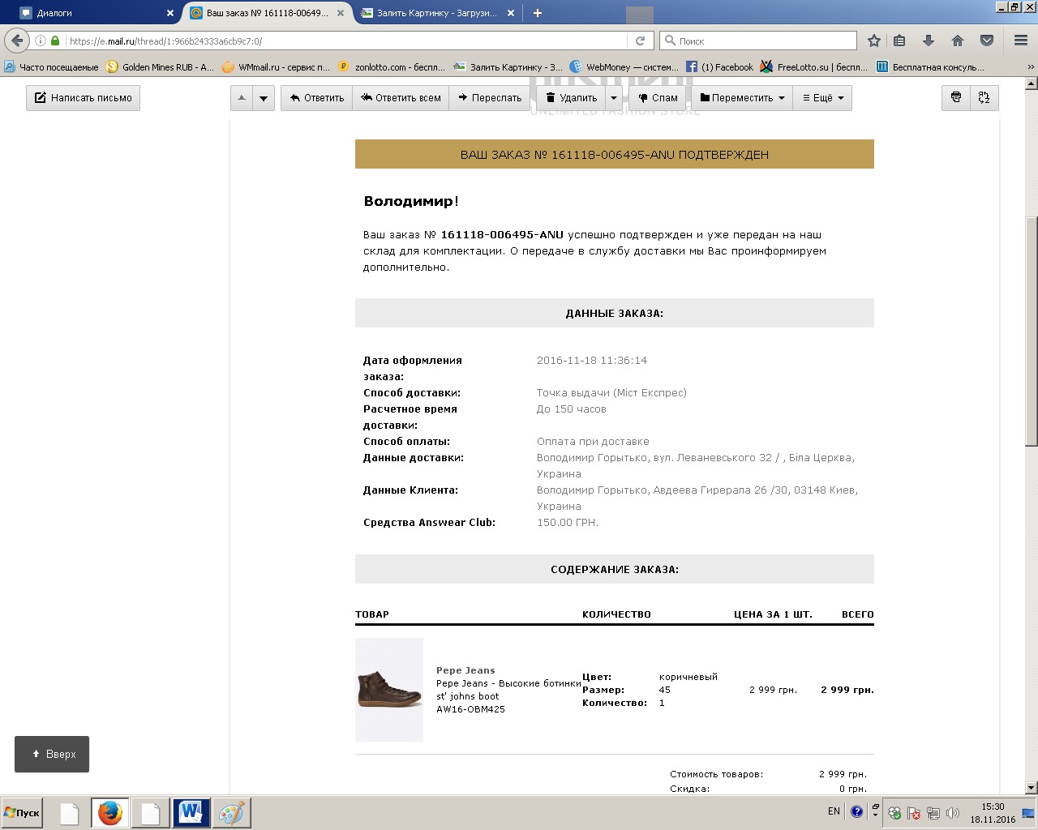Click the volume speaker tray icon

coord(953,813)
